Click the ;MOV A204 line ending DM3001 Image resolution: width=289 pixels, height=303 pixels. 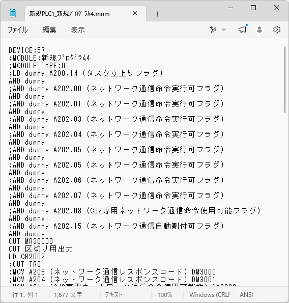coord(112,280)
